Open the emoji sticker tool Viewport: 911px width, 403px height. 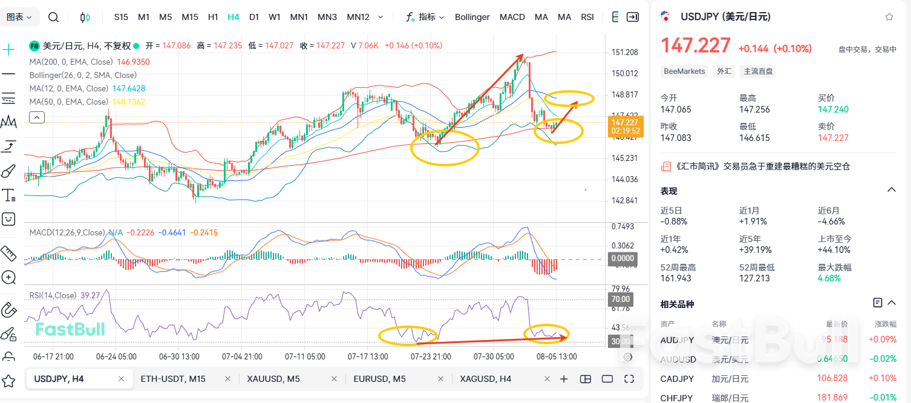8,218
